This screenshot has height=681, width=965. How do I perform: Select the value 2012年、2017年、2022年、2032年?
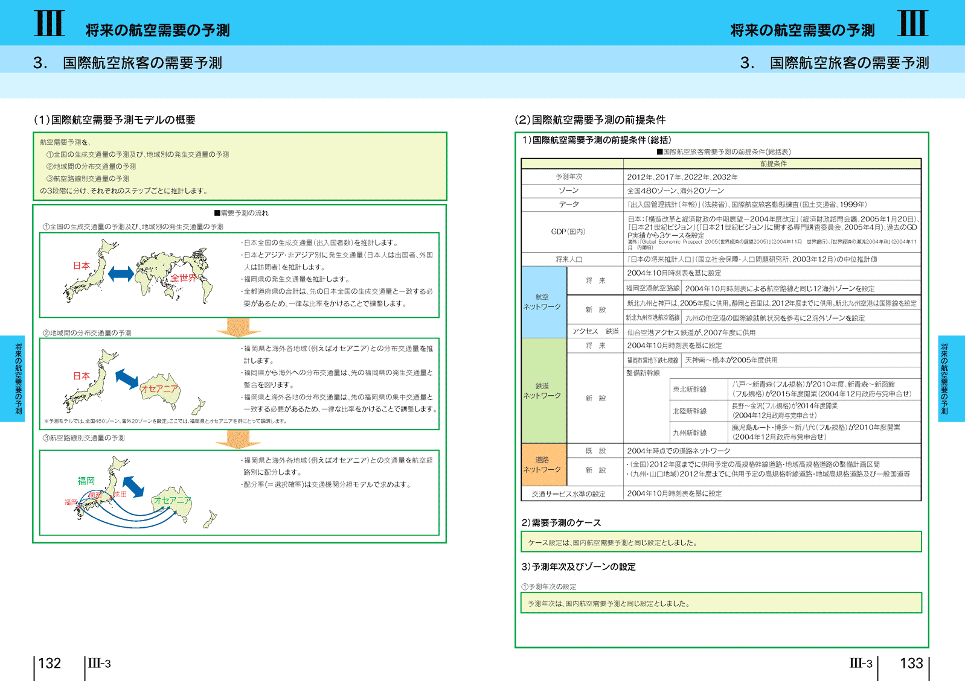pyautogui.click(x=682, y=177)
